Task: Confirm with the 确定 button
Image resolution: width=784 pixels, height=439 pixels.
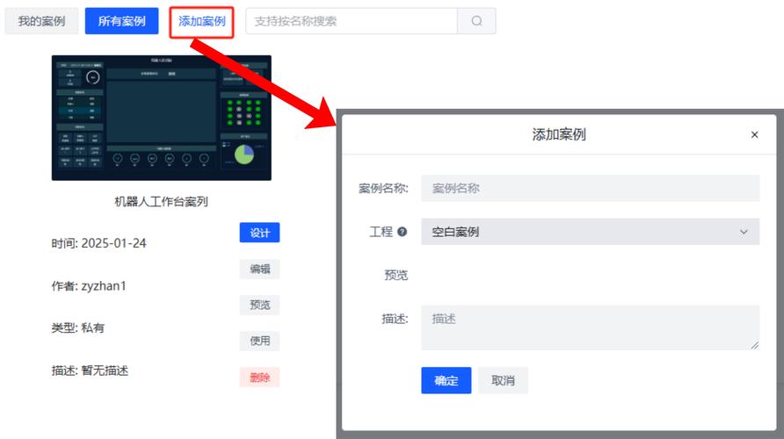Action: click(x=446, y=380)
